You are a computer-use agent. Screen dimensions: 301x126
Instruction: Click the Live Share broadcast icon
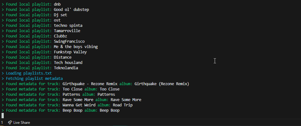(x=10, y=123)
